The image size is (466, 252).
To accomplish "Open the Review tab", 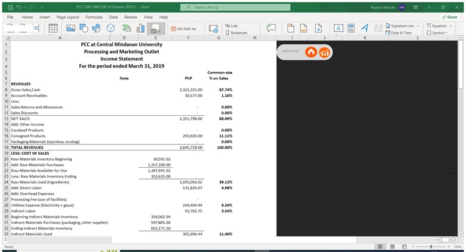I will (x=131, y=17).
